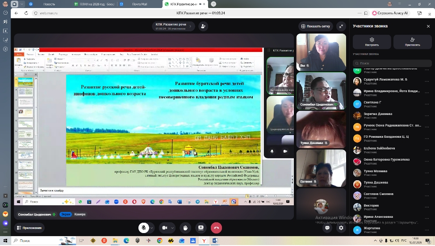The height and width of the screenshot is (246, 435).
Task: Start screen sharing
Action: [x=201, y=228]
